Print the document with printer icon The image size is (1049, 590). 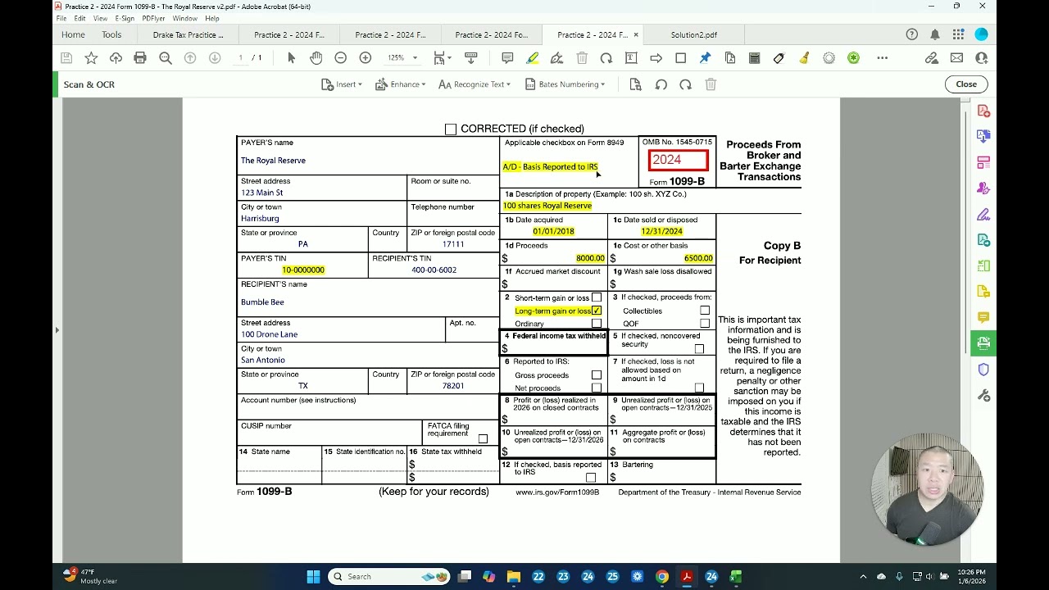[140, 58]
